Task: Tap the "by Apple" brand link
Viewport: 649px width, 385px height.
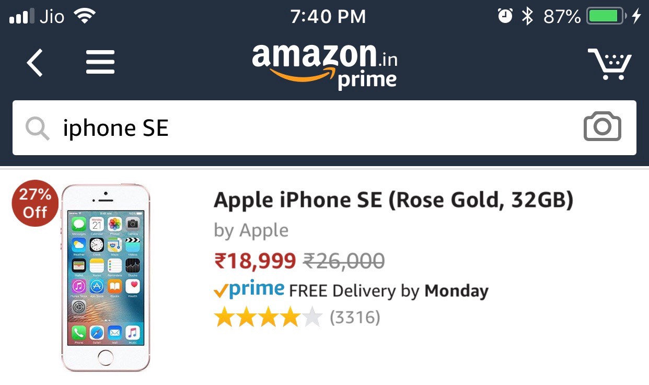Action: coord(251,230)
